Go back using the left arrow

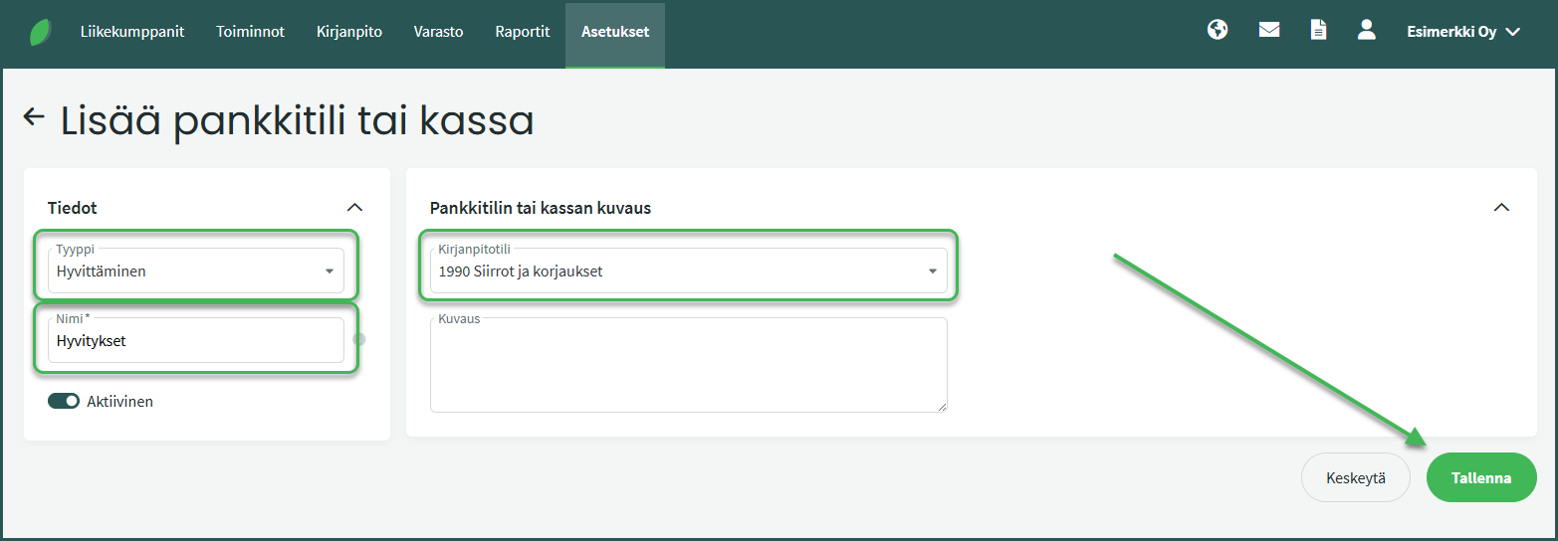34,117
